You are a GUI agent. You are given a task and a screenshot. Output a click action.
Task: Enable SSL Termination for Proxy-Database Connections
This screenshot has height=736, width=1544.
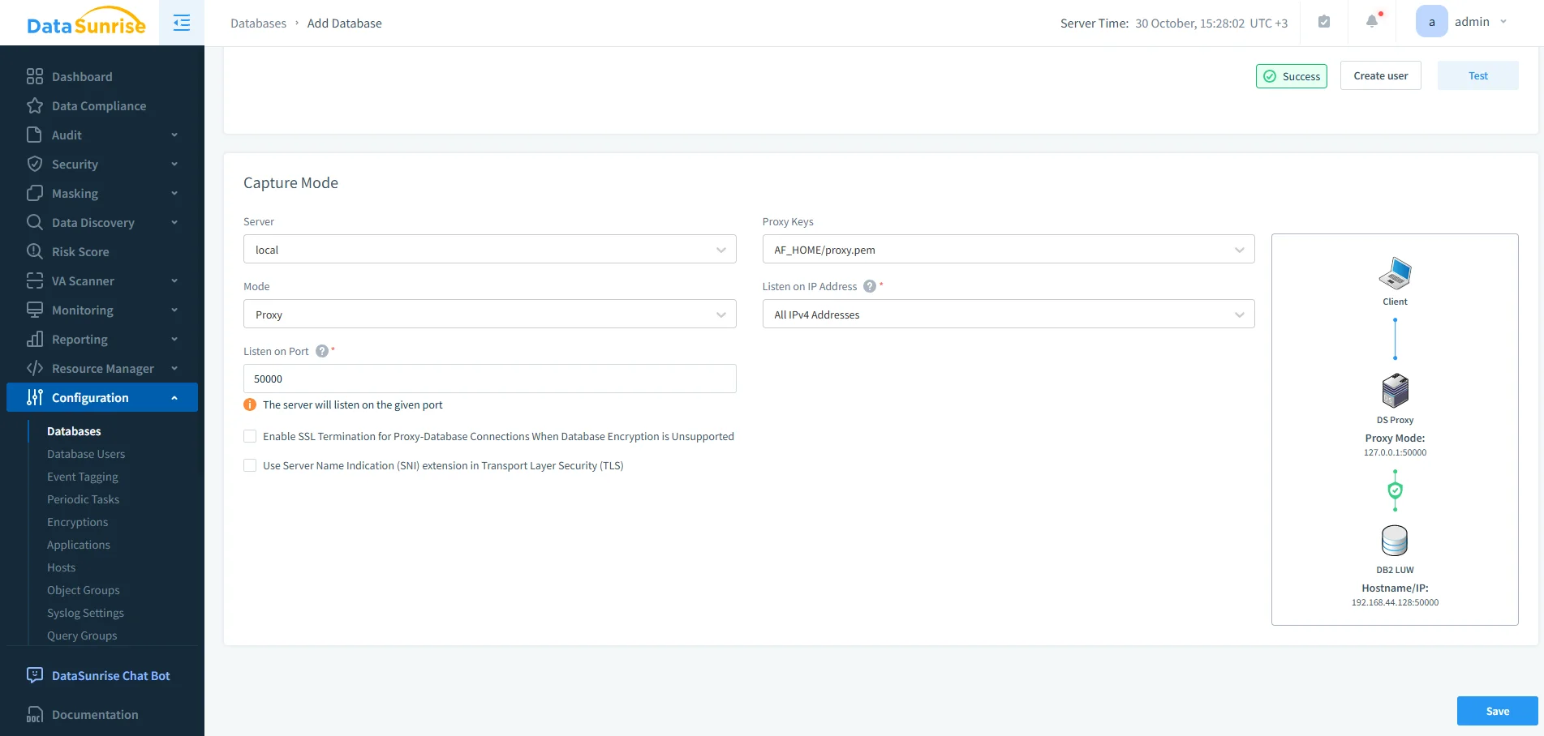click(249, 436)
